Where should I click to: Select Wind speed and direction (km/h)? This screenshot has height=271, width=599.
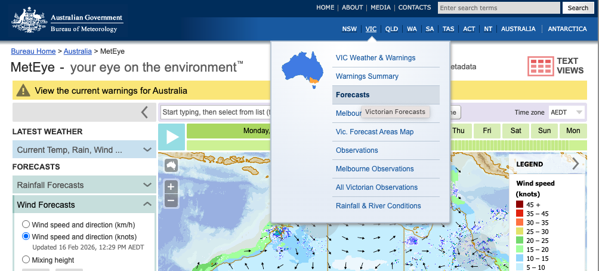tap(26, 224)
